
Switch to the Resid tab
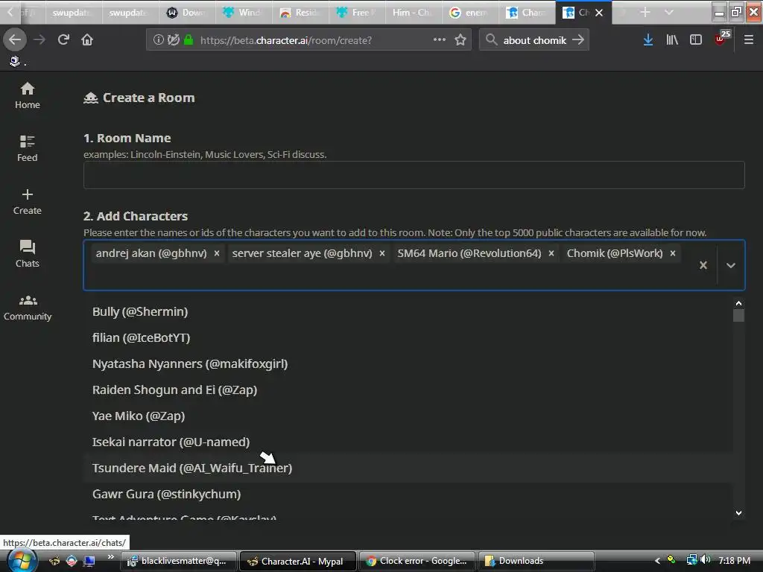pyautogui.click(x=300, y=12)
